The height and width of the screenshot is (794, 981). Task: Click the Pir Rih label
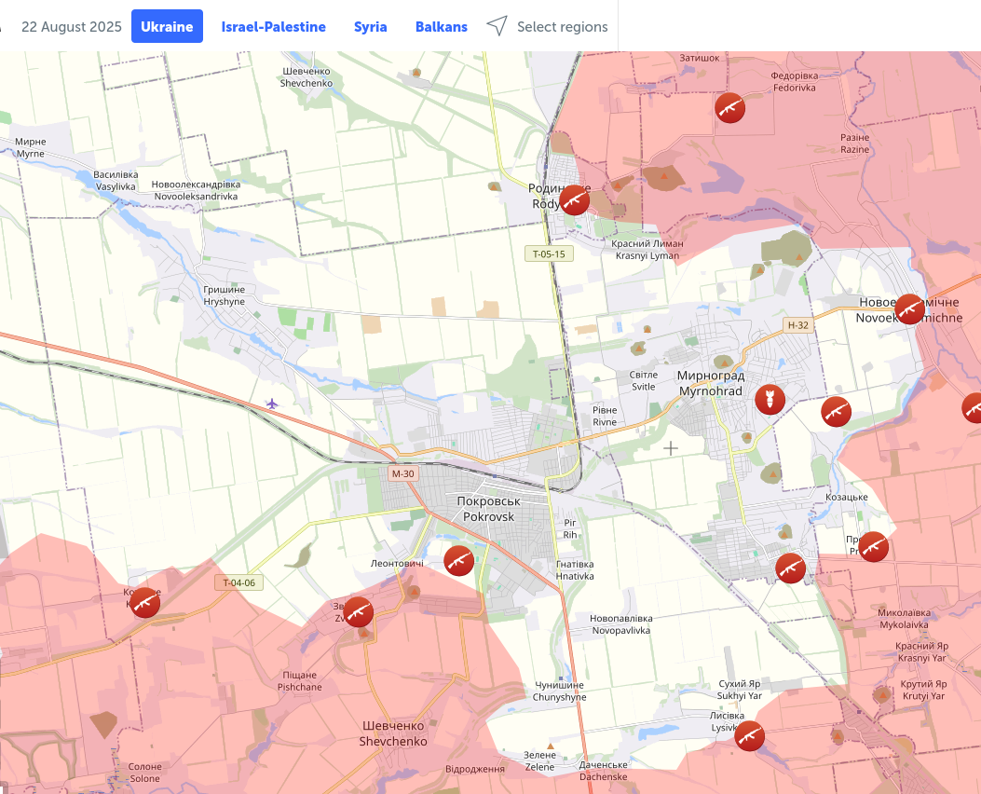570,528
